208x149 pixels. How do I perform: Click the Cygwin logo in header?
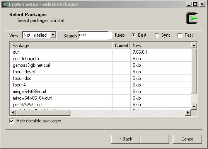pyautogui.click(x=192, y=18)
